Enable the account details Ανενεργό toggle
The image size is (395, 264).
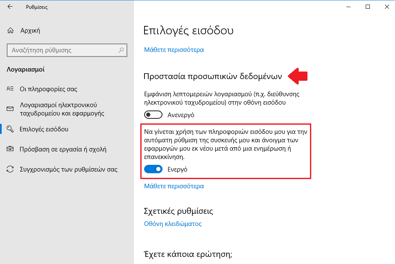click(x=153, y=115)
